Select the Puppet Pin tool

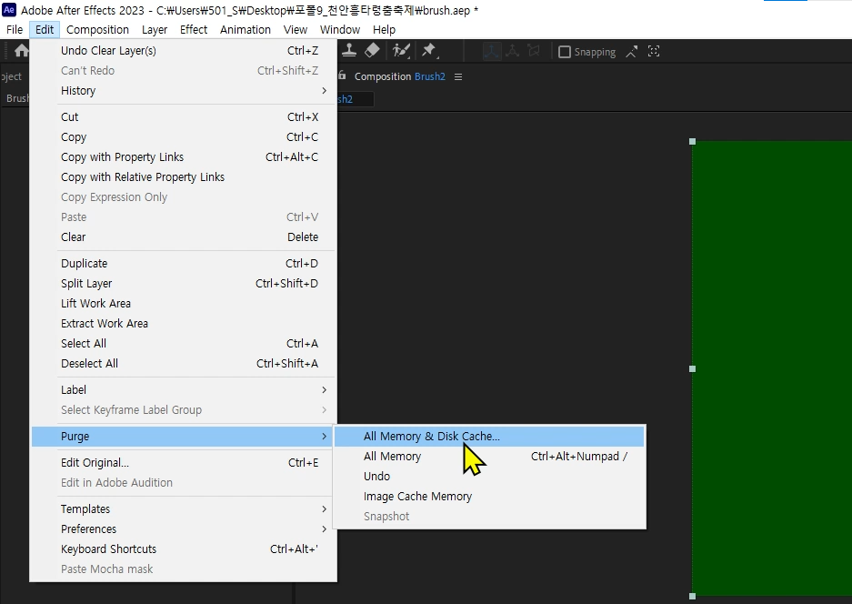[429, 51]
